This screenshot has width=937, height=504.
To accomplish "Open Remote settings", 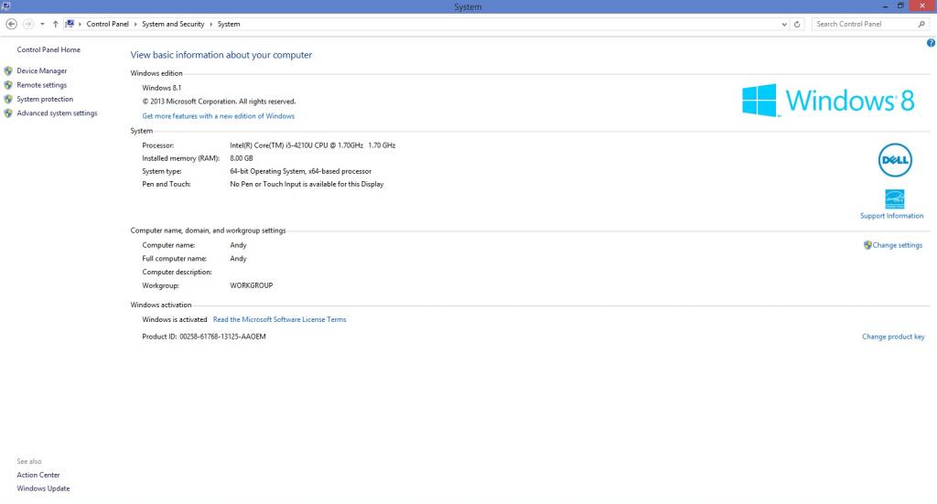I will pos(42,85).
